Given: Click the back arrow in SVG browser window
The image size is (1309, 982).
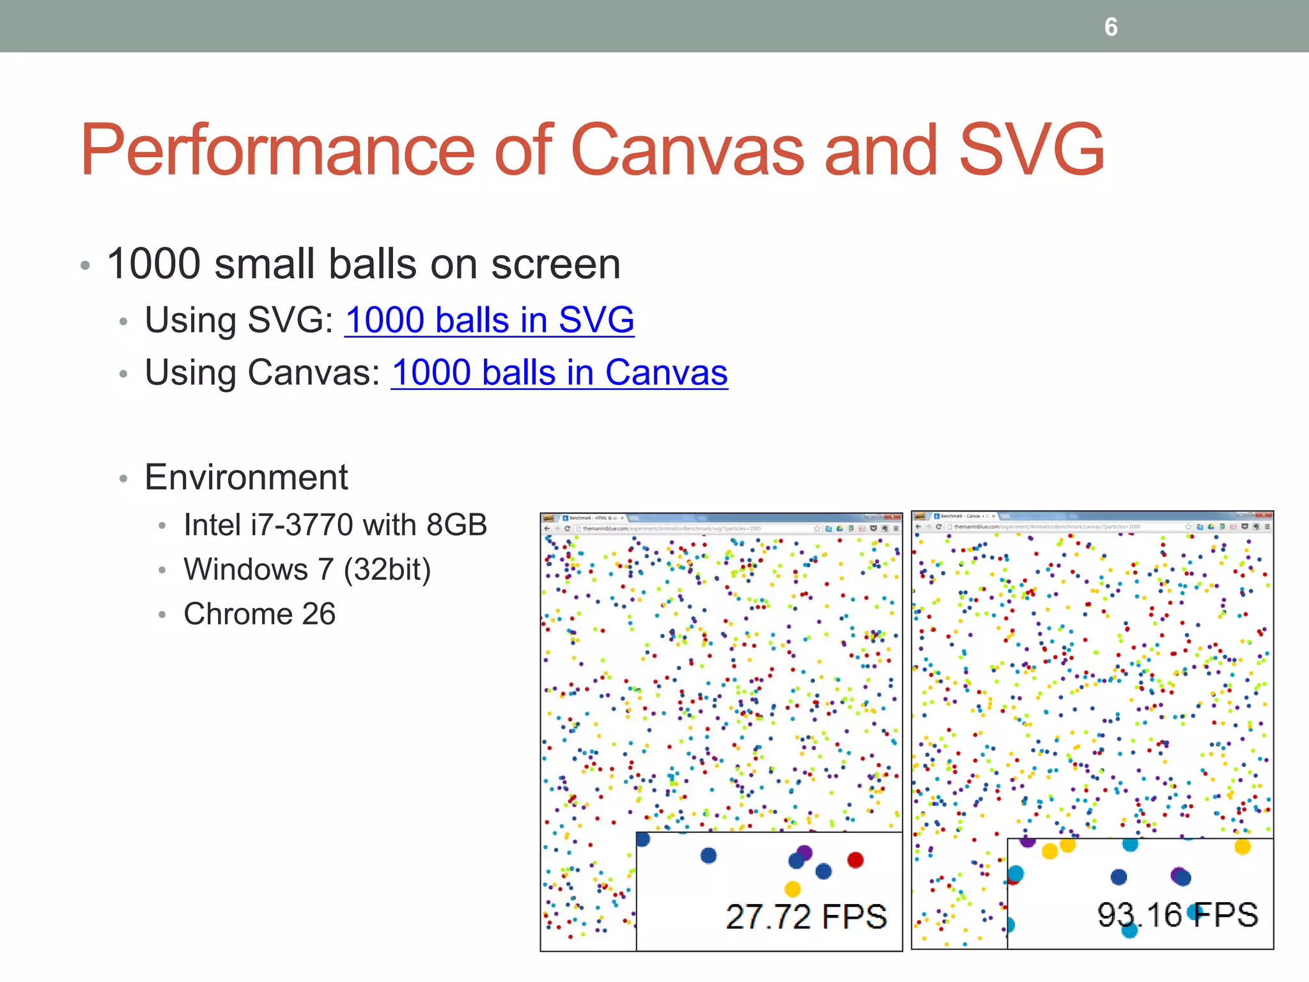Looking at the screenshot, I should click(547, 529).
